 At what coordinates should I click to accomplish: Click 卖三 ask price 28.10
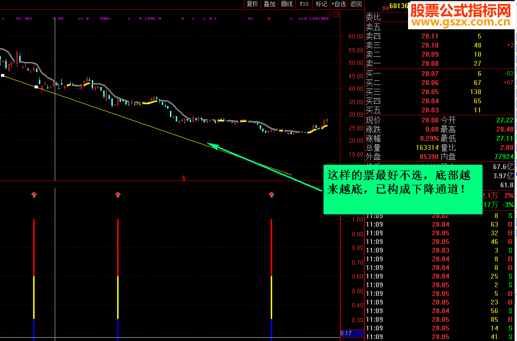pyautogui.click(x=430, y=45)
